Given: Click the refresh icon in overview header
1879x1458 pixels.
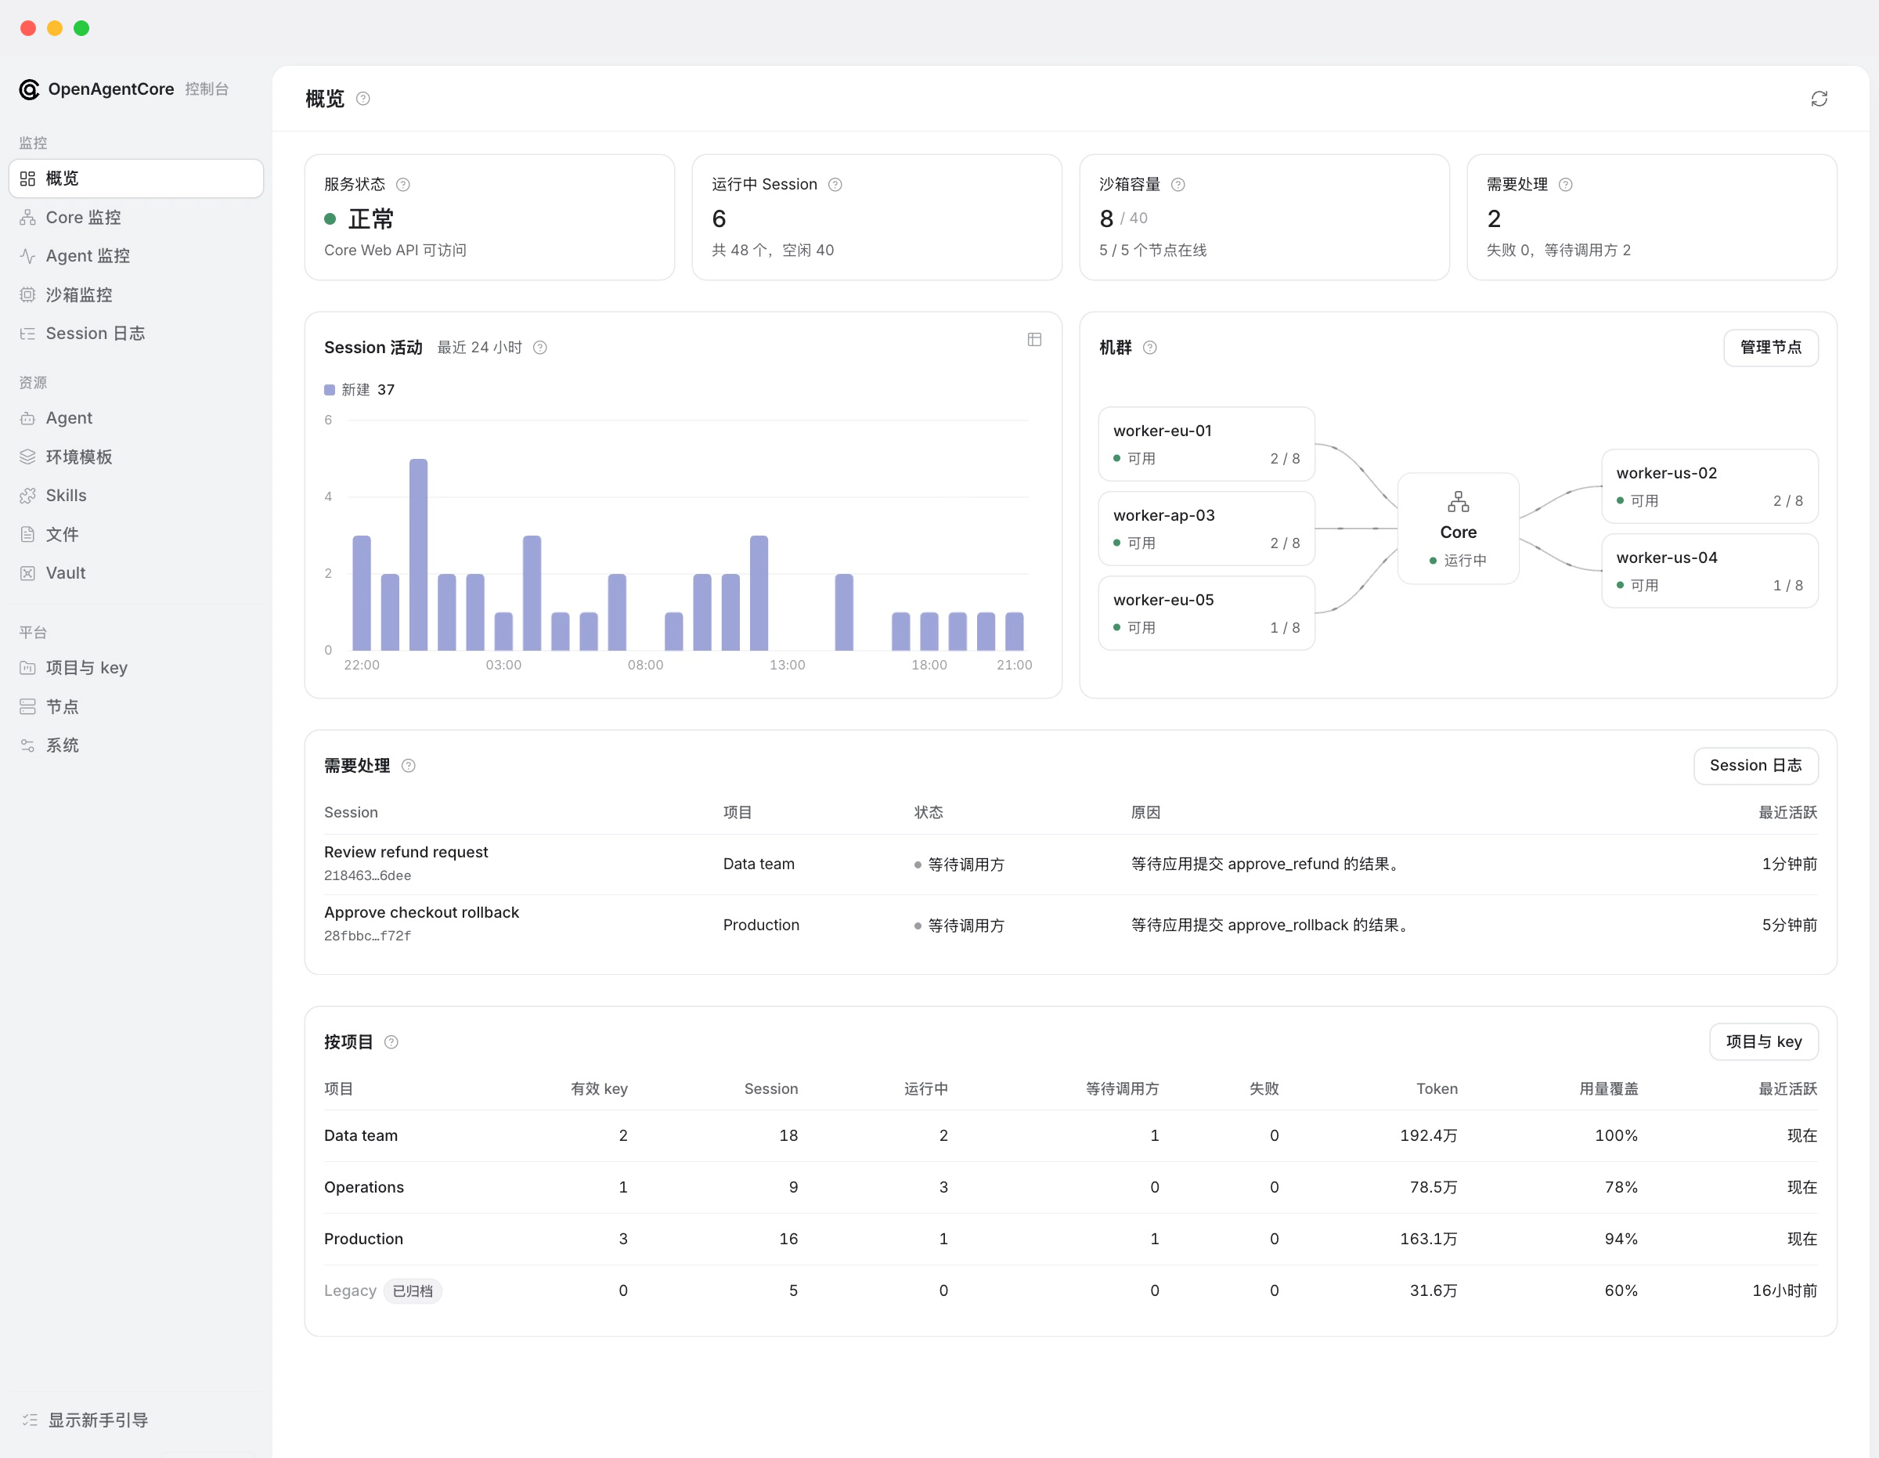Looking at the screenshot, I should coord(1819,99).
